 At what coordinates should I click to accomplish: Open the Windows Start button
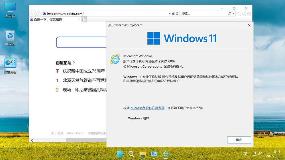tap(120, 154)
